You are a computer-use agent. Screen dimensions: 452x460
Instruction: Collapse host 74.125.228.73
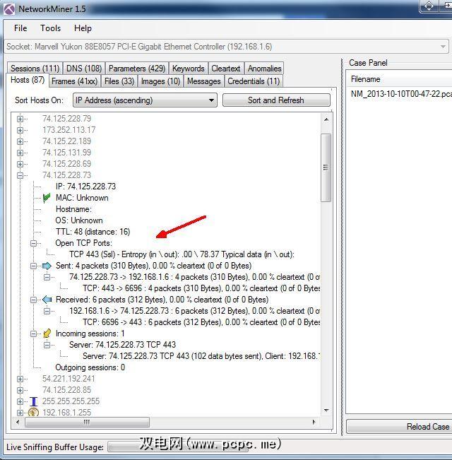[x=20, y=175]
